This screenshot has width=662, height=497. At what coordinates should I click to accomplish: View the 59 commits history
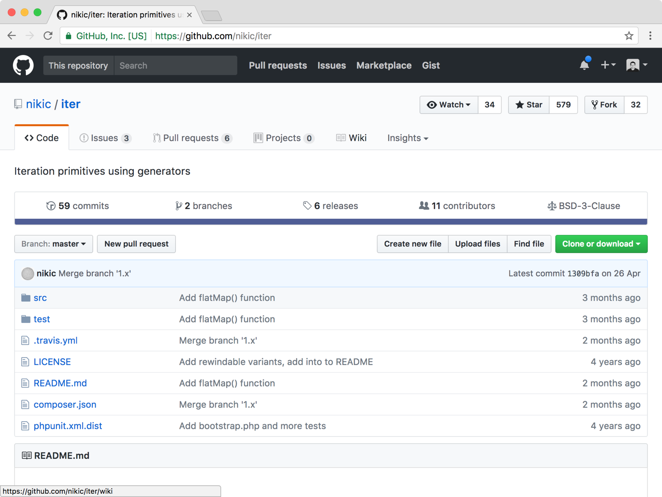coord(78,206)
